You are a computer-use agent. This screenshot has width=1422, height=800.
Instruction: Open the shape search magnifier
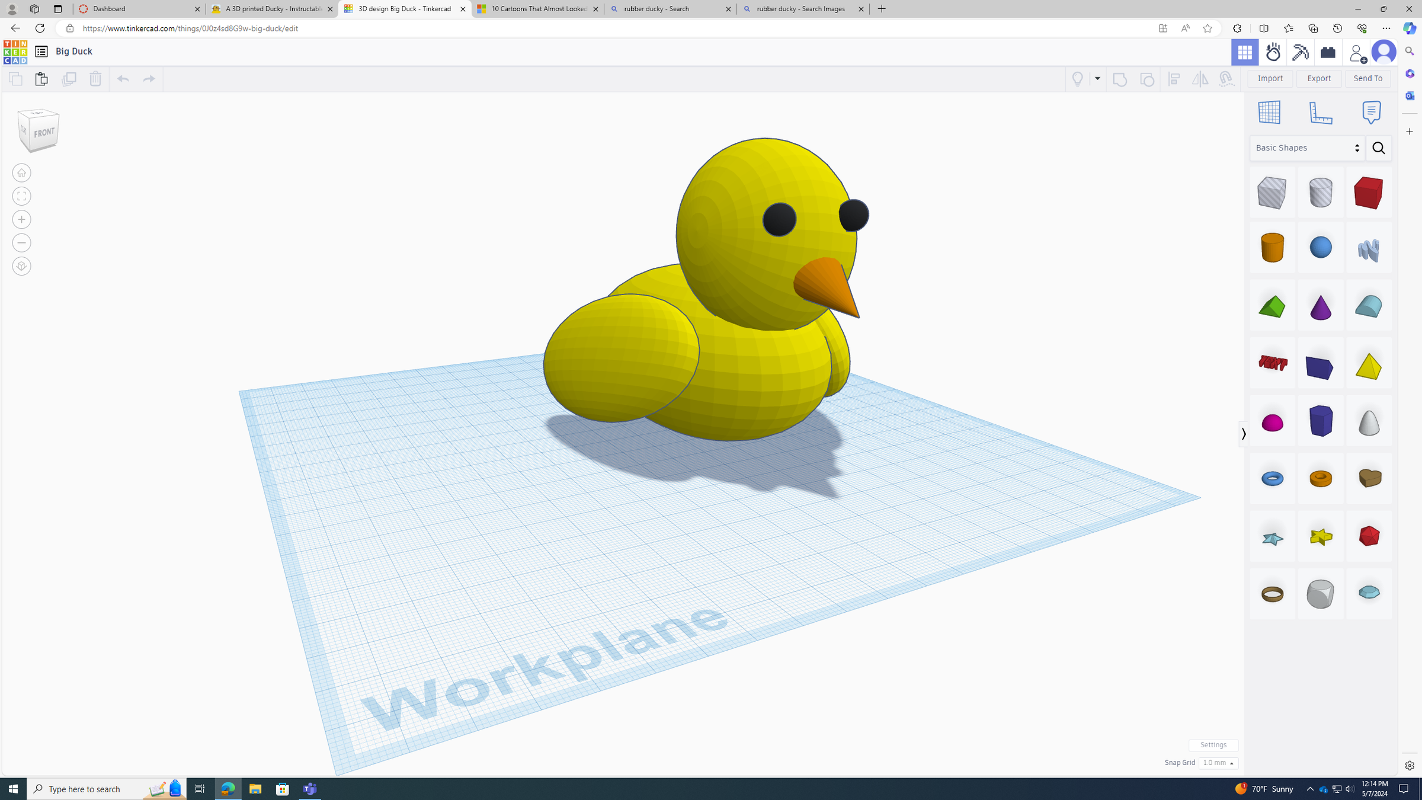(1379, 148)
